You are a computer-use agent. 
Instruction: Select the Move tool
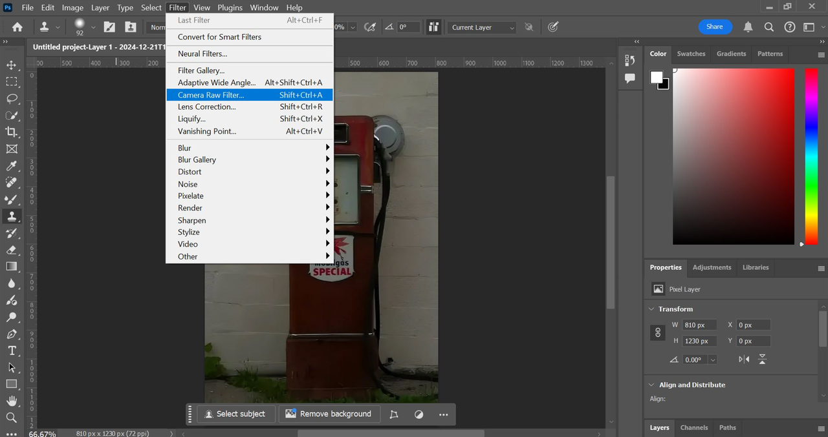tap(12, 65)
